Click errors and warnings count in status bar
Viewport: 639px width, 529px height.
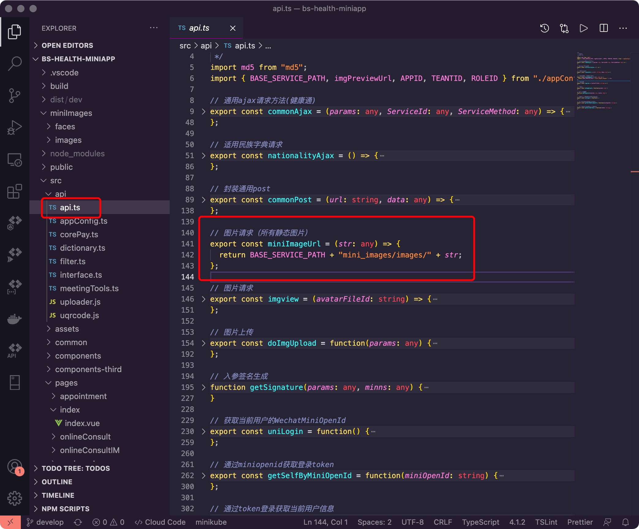point(108,522)
